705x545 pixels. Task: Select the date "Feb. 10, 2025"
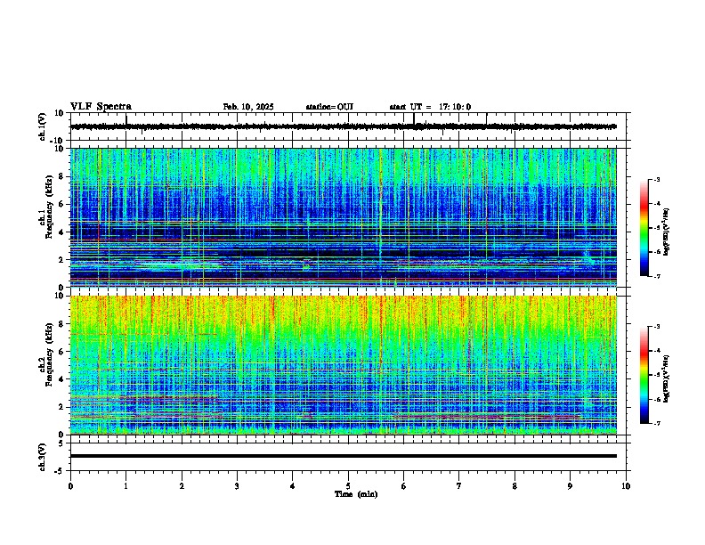[x=248, y=107]
